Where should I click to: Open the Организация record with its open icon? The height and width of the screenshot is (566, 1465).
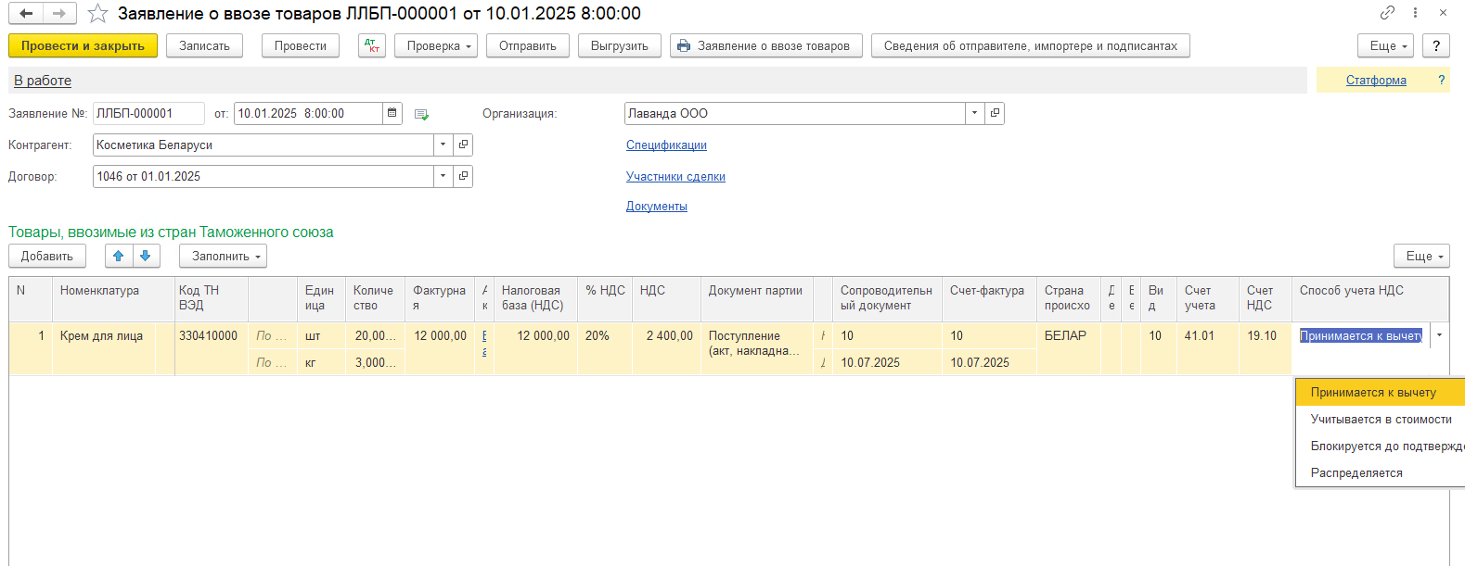point(995,113)
